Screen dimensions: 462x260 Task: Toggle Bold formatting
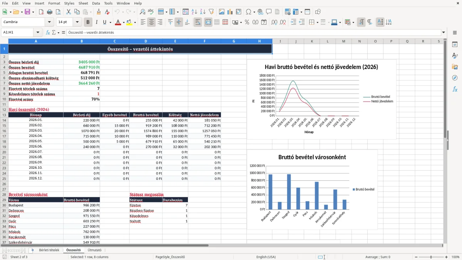tap(88, 22)
